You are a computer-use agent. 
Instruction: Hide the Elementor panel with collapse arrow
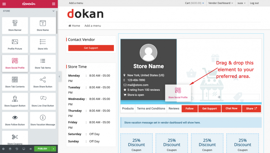pyautogui.click(x=59, y=77)
